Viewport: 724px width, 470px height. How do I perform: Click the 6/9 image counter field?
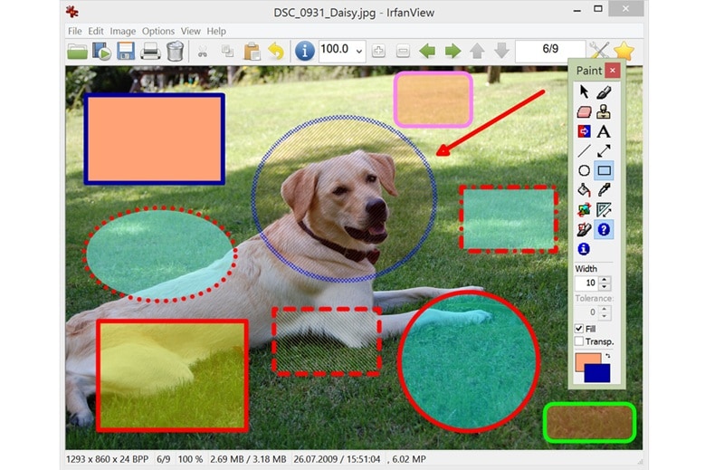(x=550, y=50)
